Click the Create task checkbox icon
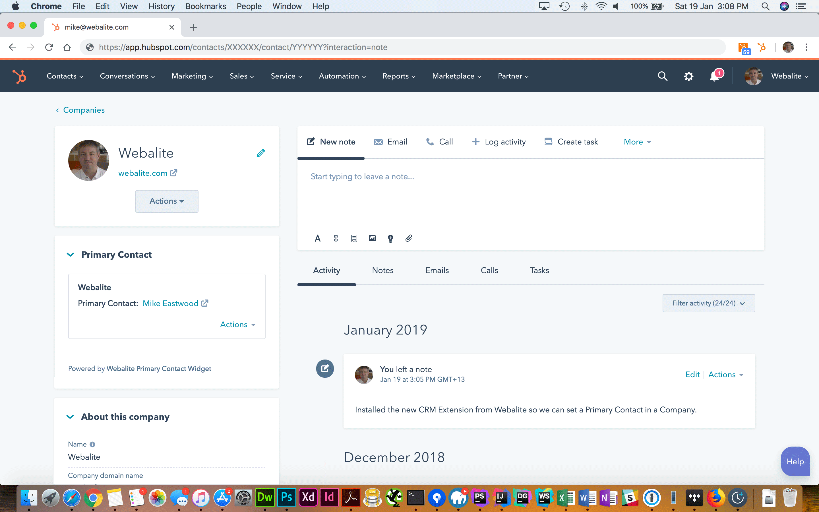 [x=548, y=142]
